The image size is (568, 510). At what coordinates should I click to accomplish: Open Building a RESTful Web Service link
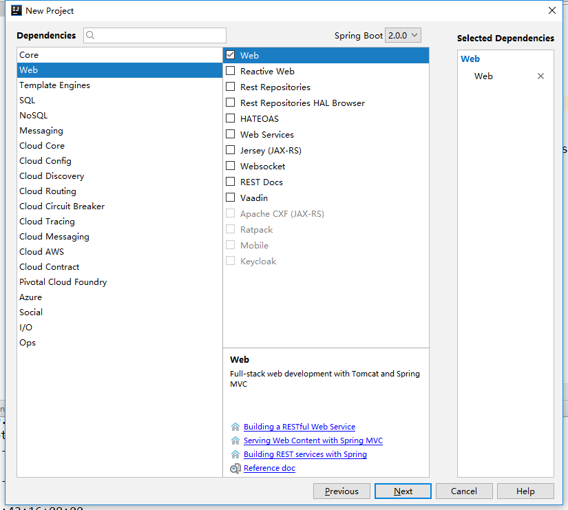[x=299, y=427]
